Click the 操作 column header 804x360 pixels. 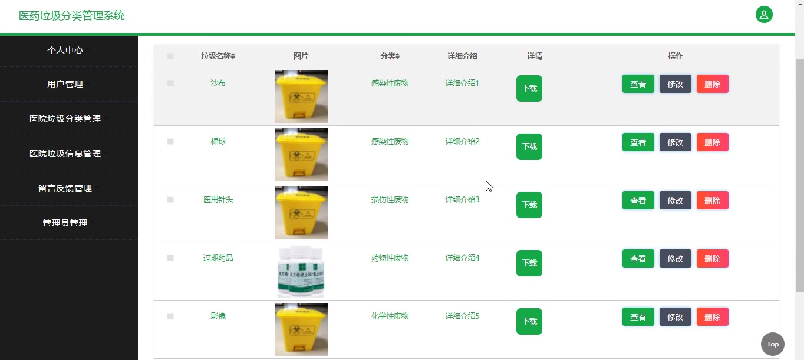(x=676, y=56)
